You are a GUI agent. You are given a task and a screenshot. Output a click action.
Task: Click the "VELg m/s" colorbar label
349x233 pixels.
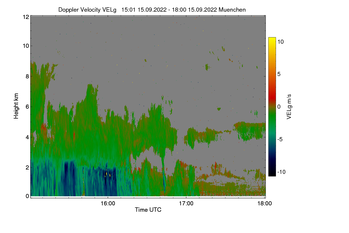point(289,106)
